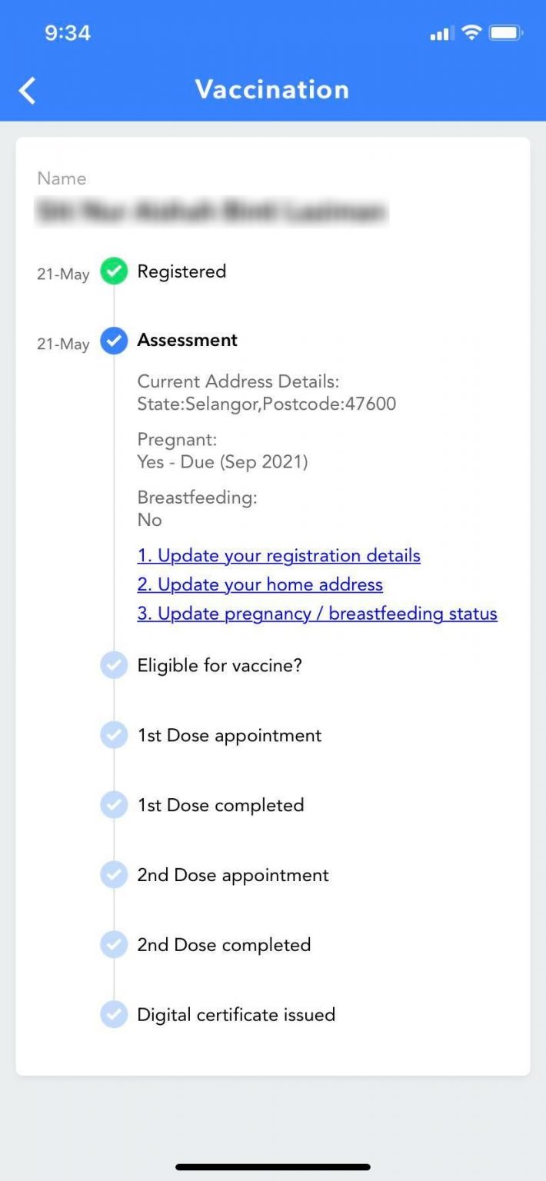Tap the 2nd Dose appointment step icon
546x1181 pixels.
click(x=114, y=875)
